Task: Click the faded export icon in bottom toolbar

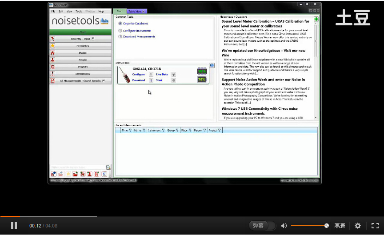Action: tap(60, 174)
